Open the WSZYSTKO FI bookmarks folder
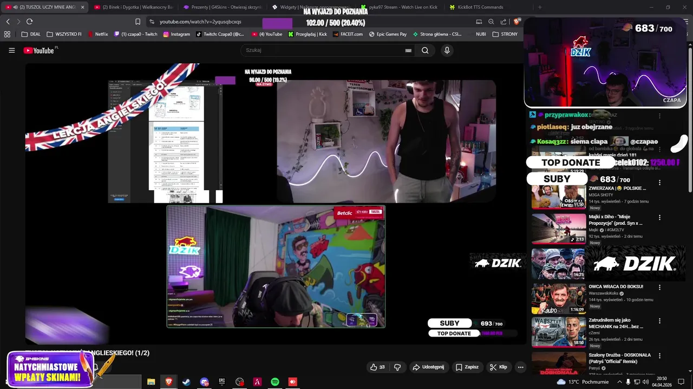The height and width of the screenshot is (389, 693). pyautogui.click(x=64, y=34)
